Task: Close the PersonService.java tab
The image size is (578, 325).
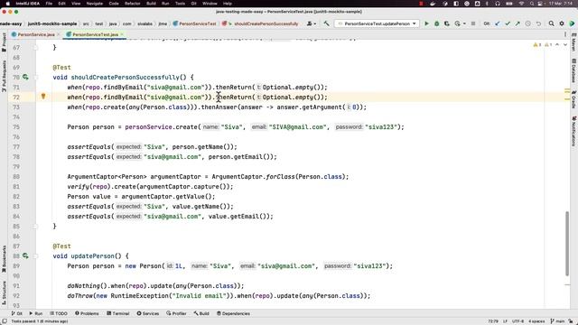Action: click(x=58, y=34)
